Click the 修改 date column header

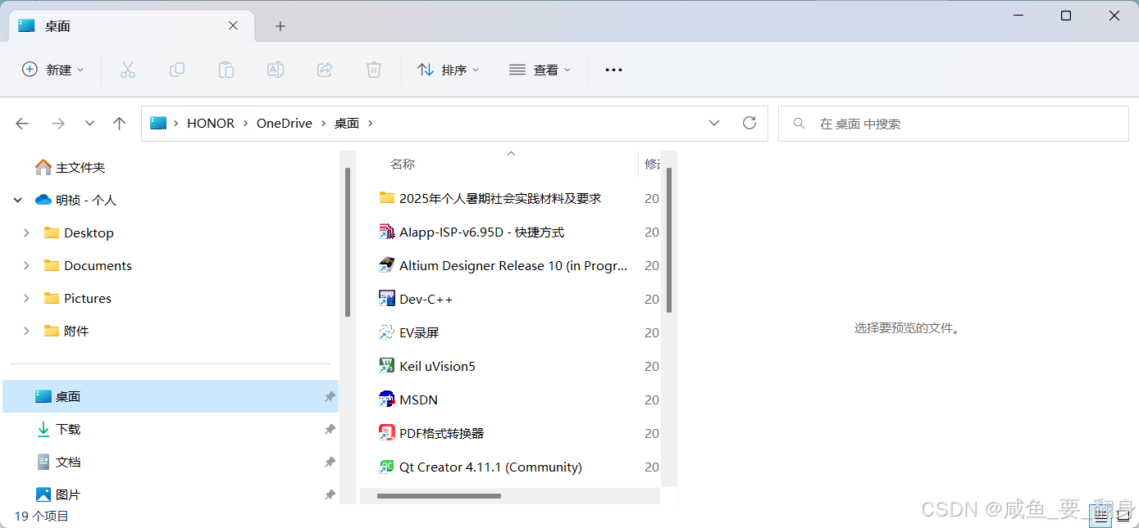click(652, 165)
